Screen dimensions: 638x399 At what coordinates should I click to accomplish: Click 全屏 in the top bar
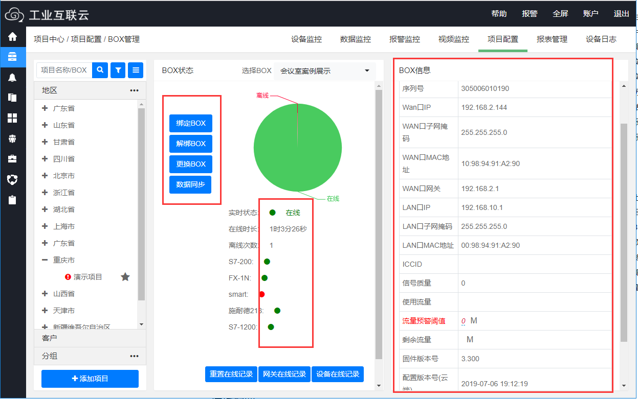tap(560, 14)
